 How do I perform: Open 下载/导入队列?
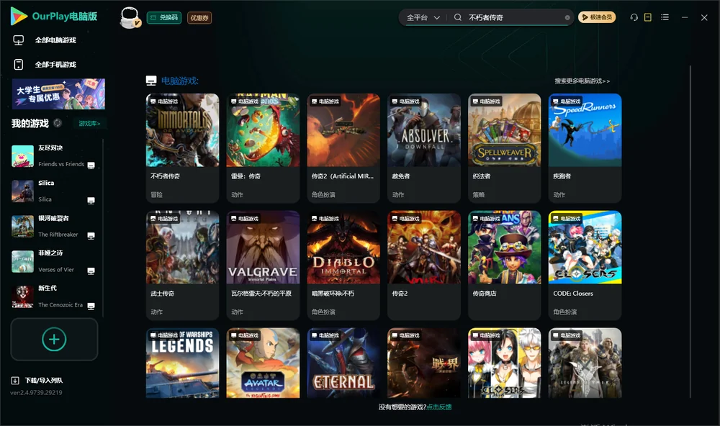pyautogui.click(x=37, y=380)
